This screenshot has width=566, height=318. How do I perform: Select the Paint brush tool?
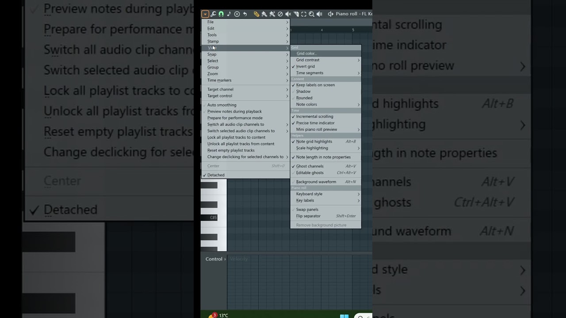click(264, 14)
